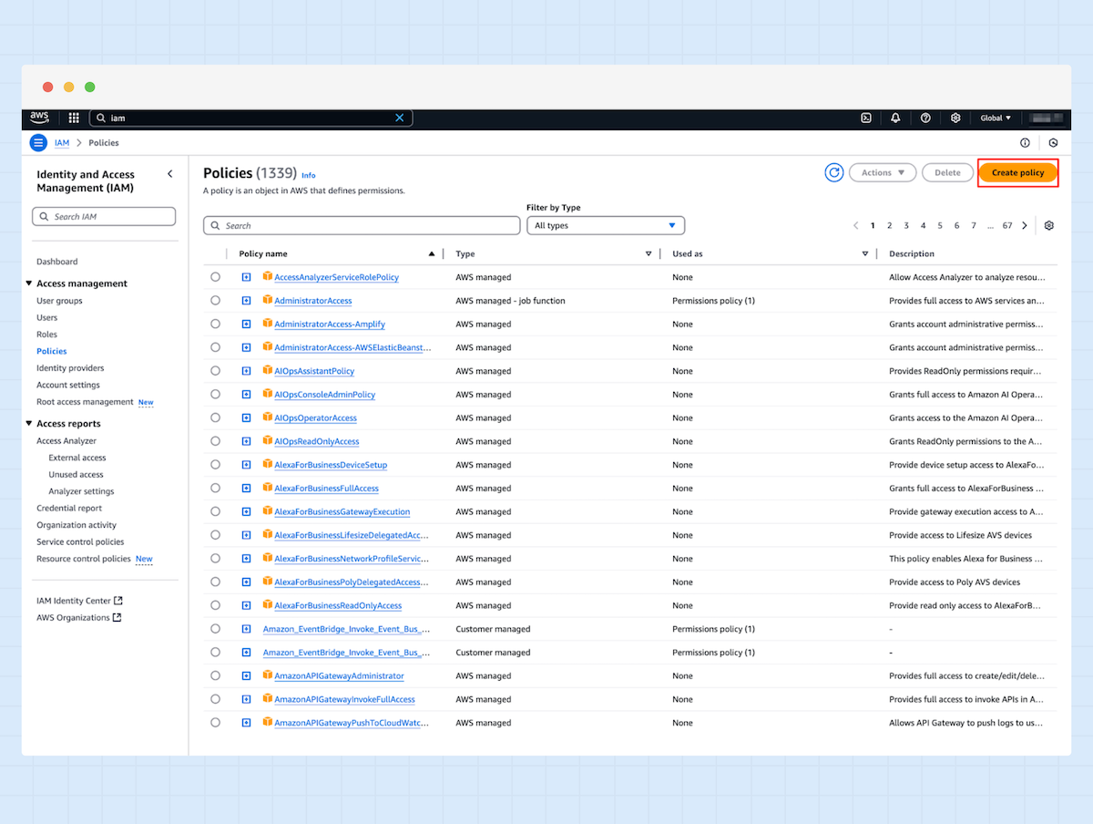Open the Actions dropdown button
The width and height of the screenshot is (1093, 824).
(883, 172)
